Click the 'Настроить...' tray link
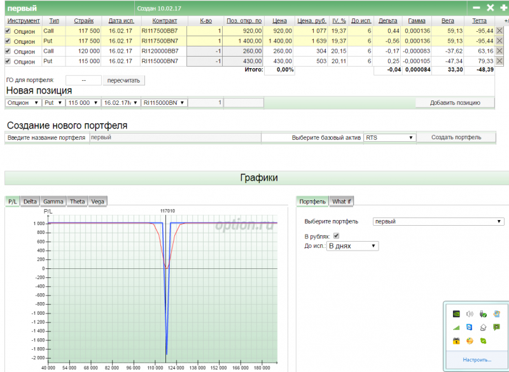 click(477, 359)
